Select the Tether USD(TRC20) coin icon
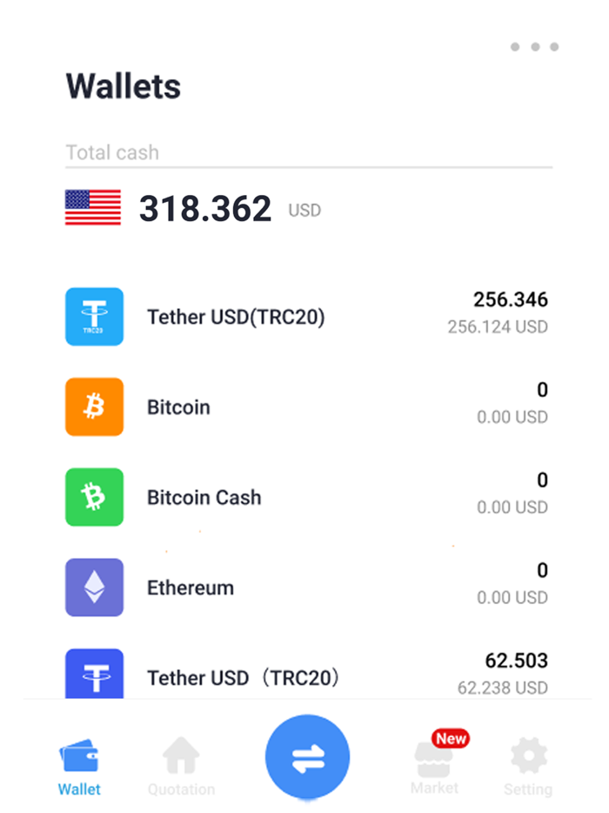This screenshot has height=813, width=609. pos(94,316)
